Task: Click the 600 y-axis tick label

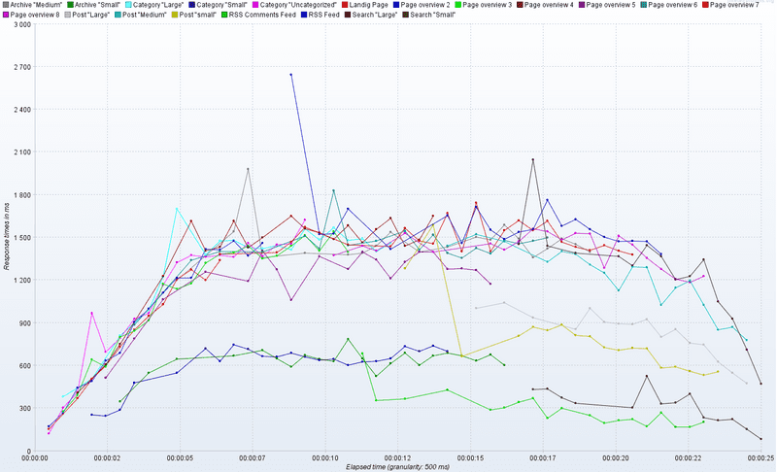Action: click(26, 365)
